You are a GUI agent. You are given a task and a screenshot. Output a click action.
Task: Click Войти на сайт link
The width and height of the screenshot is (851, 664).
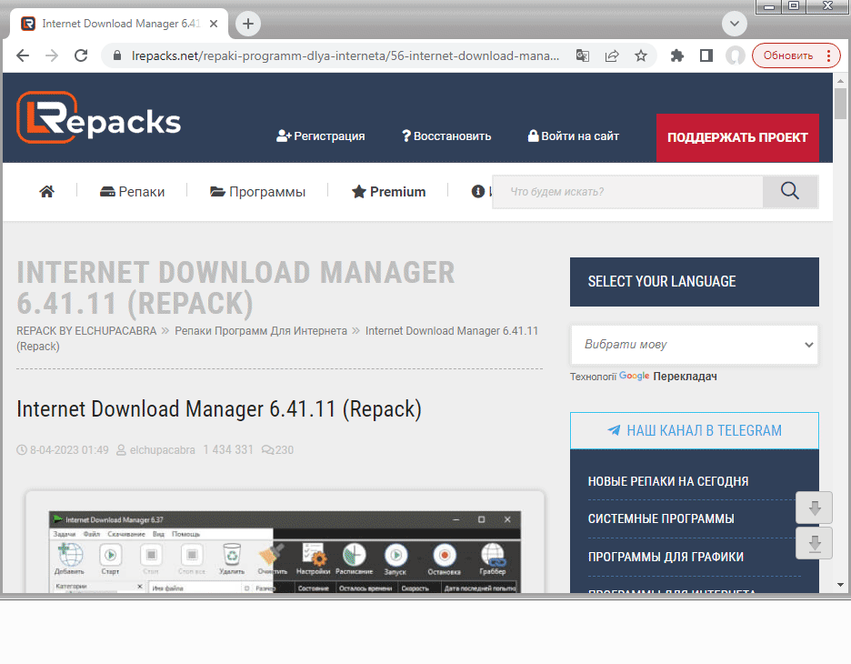coord(574,136)
